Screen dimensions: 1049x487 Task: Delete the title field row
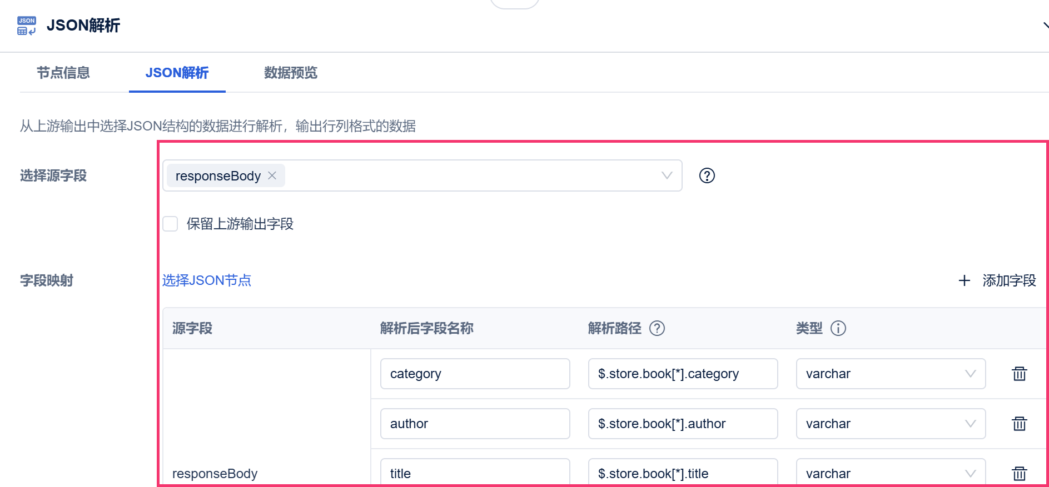point(1019,473)
